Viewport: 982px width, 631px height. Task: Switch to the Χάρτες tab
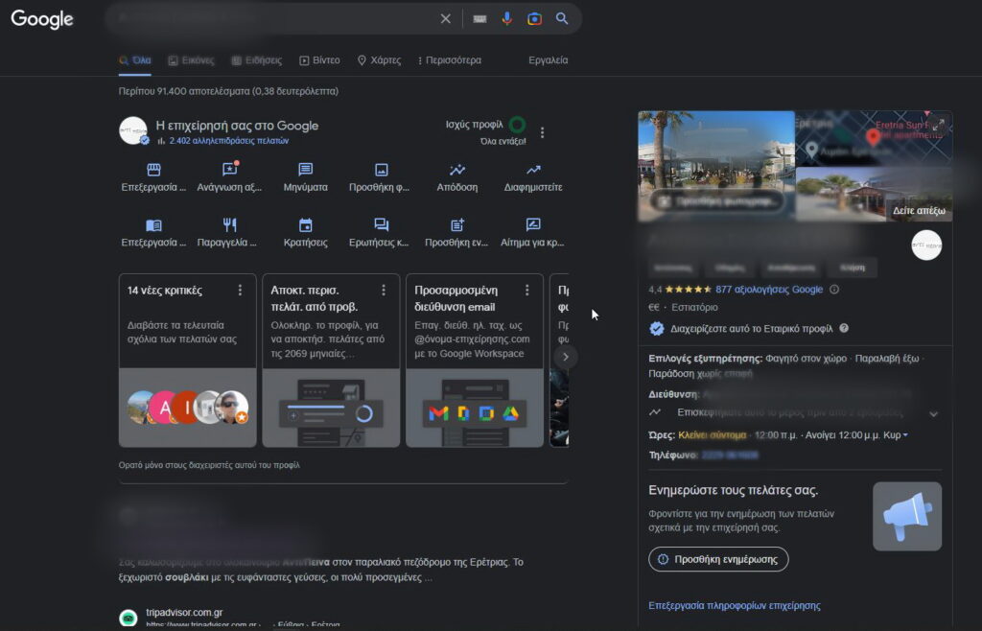[379, 60]
